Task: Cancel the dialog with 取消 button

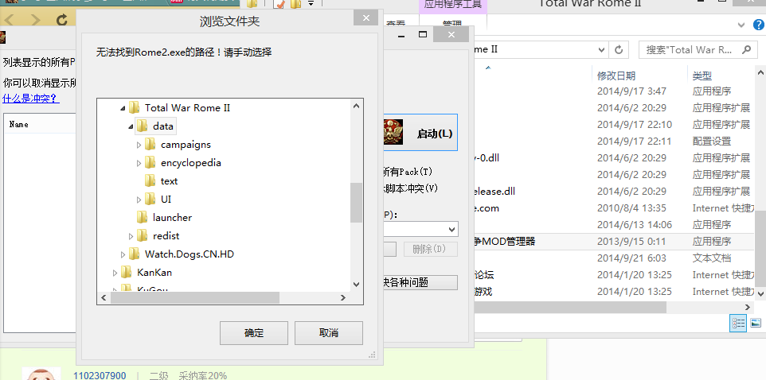Action: point(328,332)
